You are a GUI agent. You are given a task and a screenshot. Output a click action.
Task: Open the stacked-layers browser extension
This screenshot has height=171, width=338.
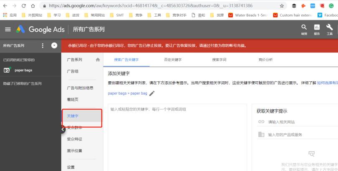(x=294, y=6)
